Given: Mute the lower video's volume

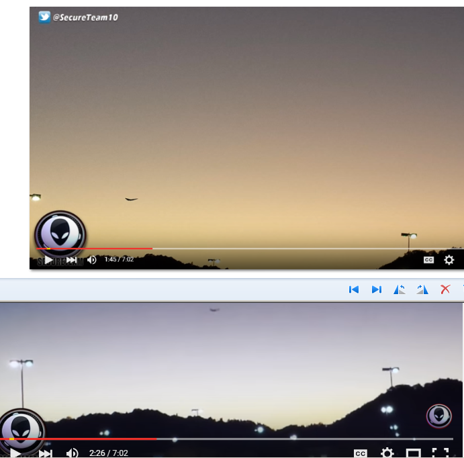Looking at the screenshot, I should pos(72,453).
